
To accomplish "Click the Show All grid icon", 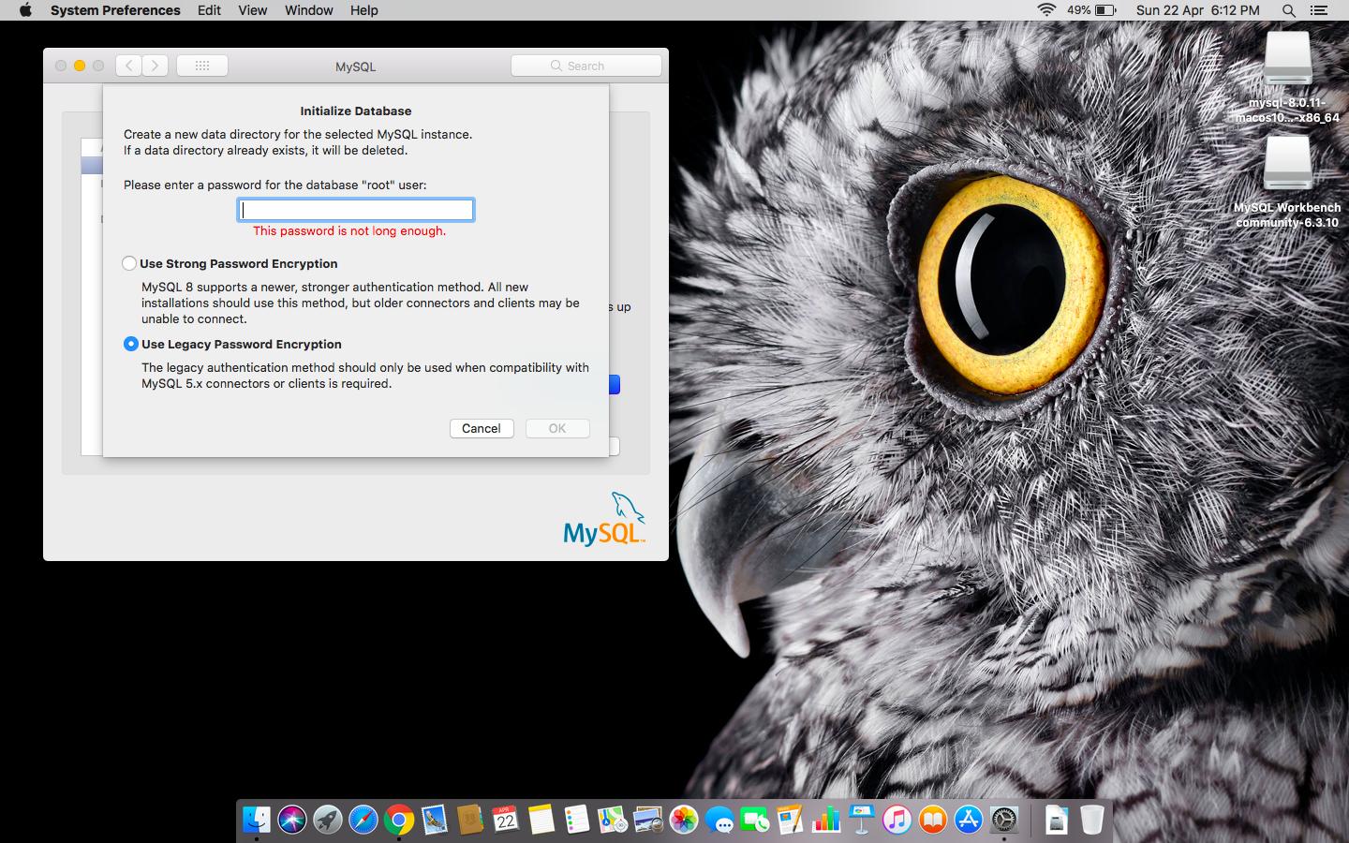I will pos(202,66).
